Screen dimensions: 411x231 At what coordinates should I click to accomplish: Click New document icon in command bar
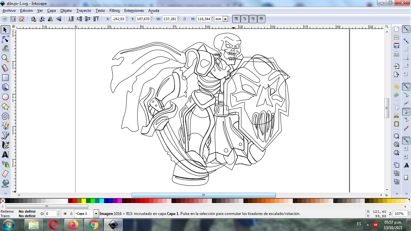[397, 29]
